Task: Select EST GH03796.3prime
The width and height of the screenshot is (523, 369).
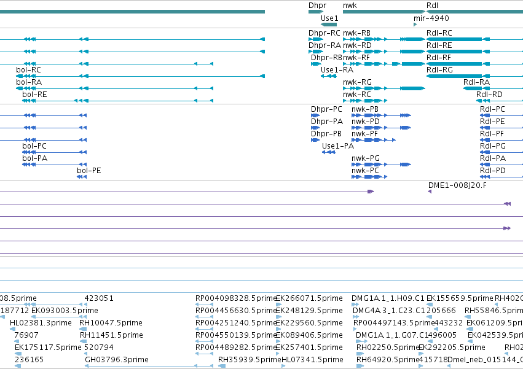Action: (117, 360)
